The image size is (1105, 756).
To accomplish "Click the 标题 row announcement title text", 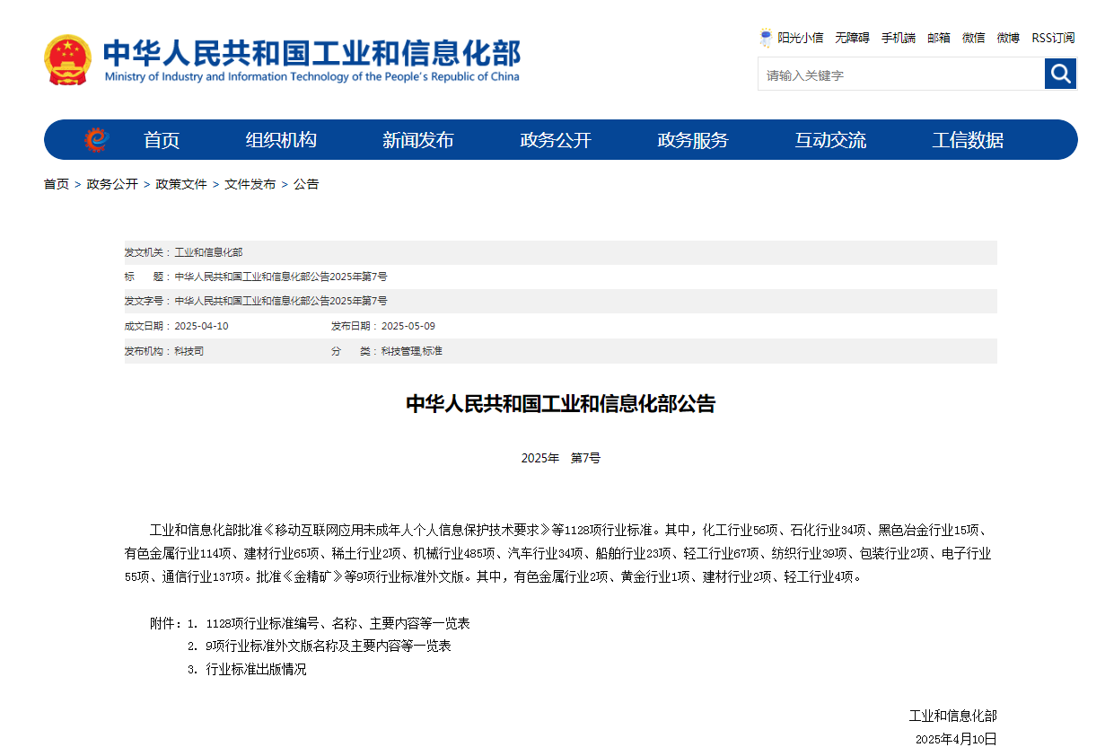I will [x=281, y=277].
